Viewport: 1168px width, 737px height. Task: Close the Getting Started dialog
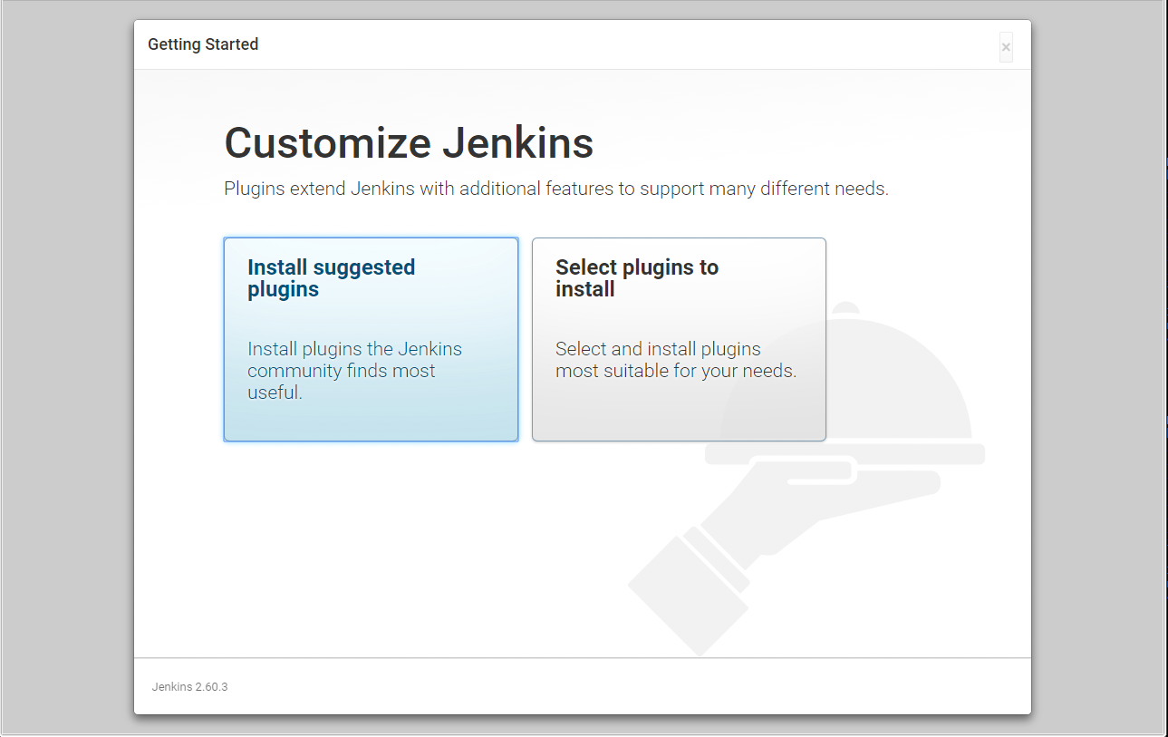1006,47
